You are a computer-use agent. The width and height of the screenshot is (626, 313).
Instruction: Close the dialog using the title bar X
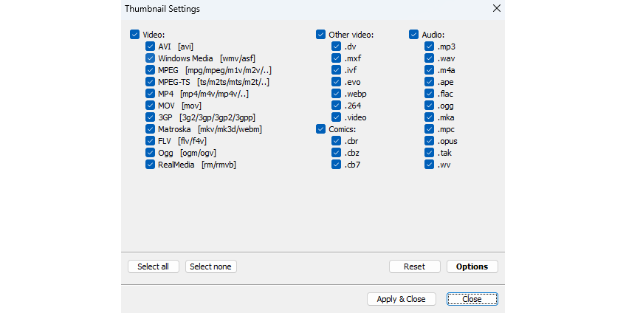tap(496, 9)
